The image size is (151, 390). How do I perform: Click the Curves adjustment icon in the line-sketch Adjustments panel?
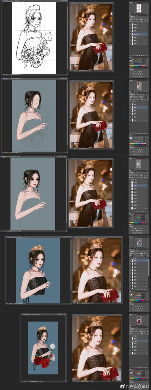point(137,72)
